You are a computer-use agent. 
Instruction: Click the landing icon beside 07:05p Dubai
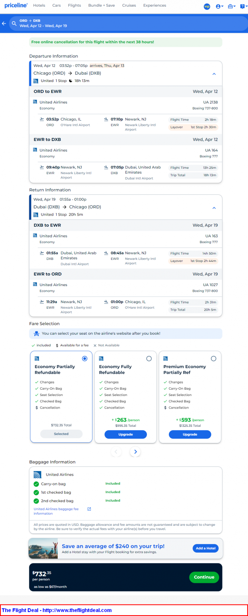click(x=106, y=167)
